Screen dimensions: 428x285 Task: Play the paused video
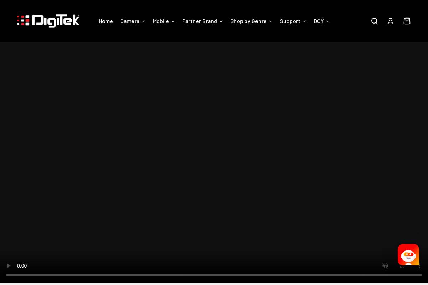9,266
